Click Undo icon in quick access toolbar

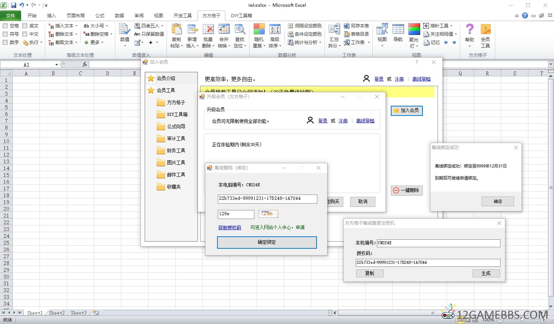pos(22,5)
